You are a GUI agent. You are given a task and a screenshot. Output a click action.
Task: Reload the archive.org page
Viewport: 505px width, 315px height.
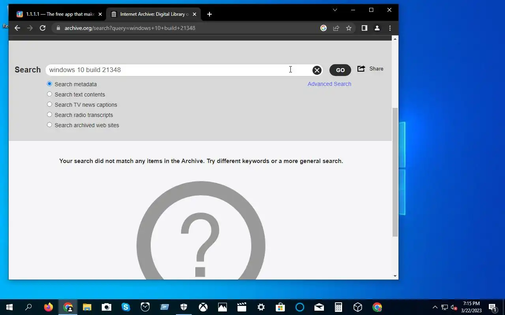43,28
